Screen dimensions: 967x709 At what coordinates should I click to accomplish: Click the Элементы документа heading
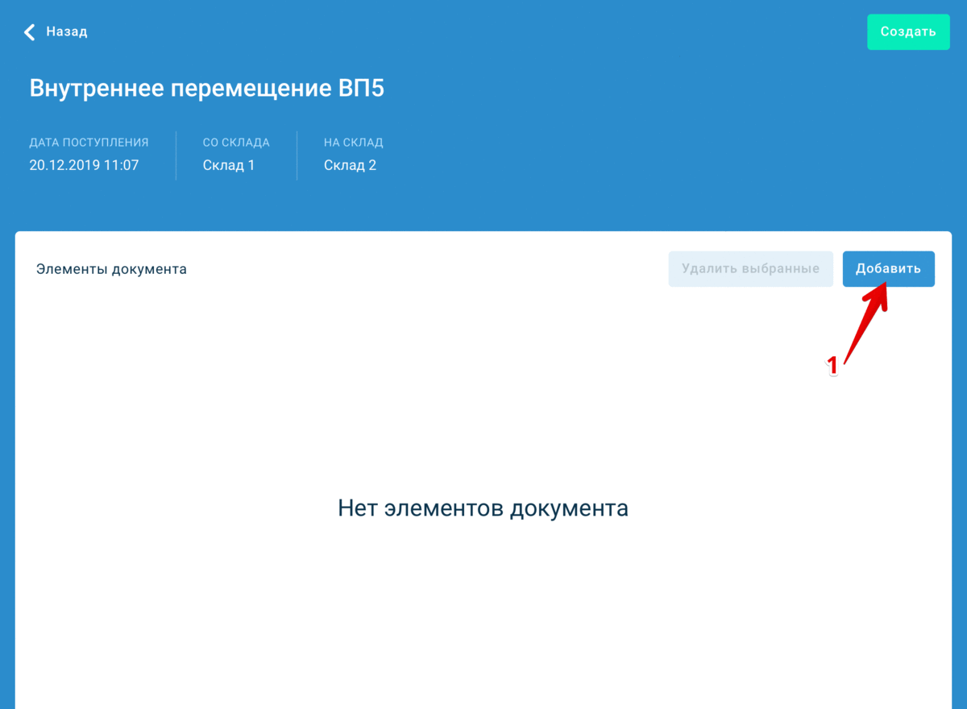coord(111,269)
